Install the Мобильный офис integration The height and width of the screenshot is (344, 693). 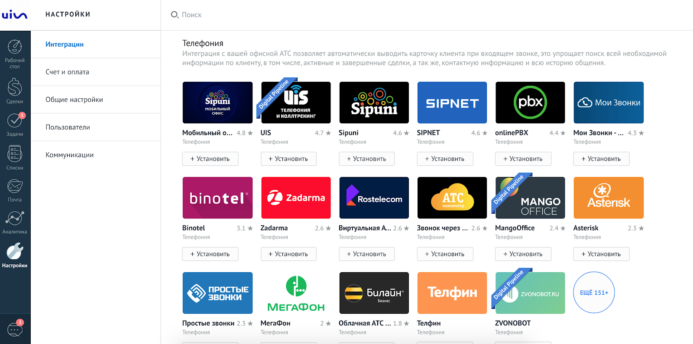coord(210,159)
